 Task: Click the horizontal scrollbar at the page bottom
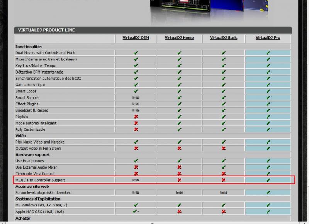[x=153, y=223]
